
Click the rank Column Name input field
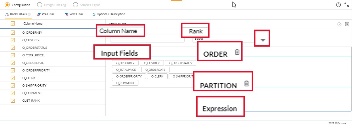tap(147, 39)
